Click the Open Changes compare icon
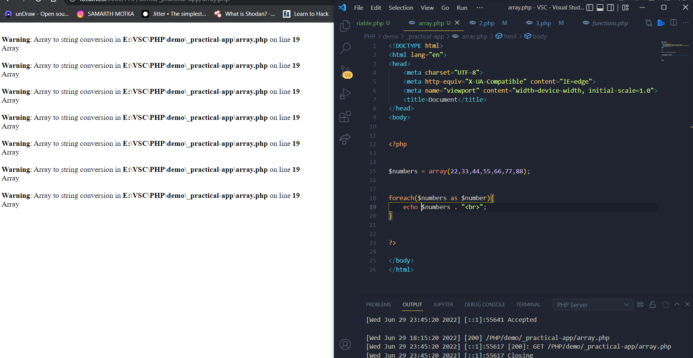This screenshot has height=358, width=693. [x=649, y=23]
